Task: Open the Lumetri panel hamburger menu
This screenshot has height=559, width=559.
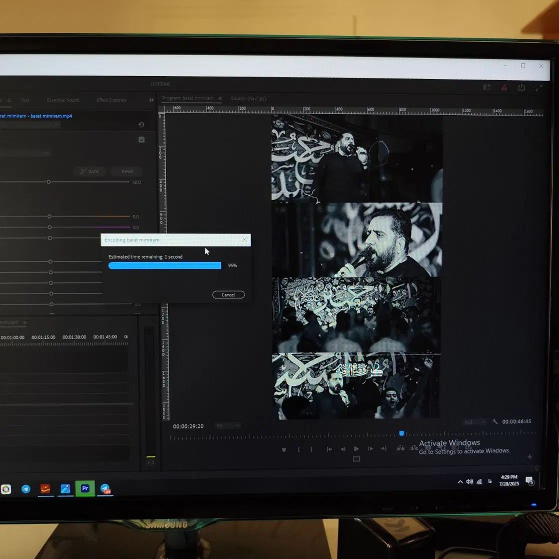Action: click(9, 100)
